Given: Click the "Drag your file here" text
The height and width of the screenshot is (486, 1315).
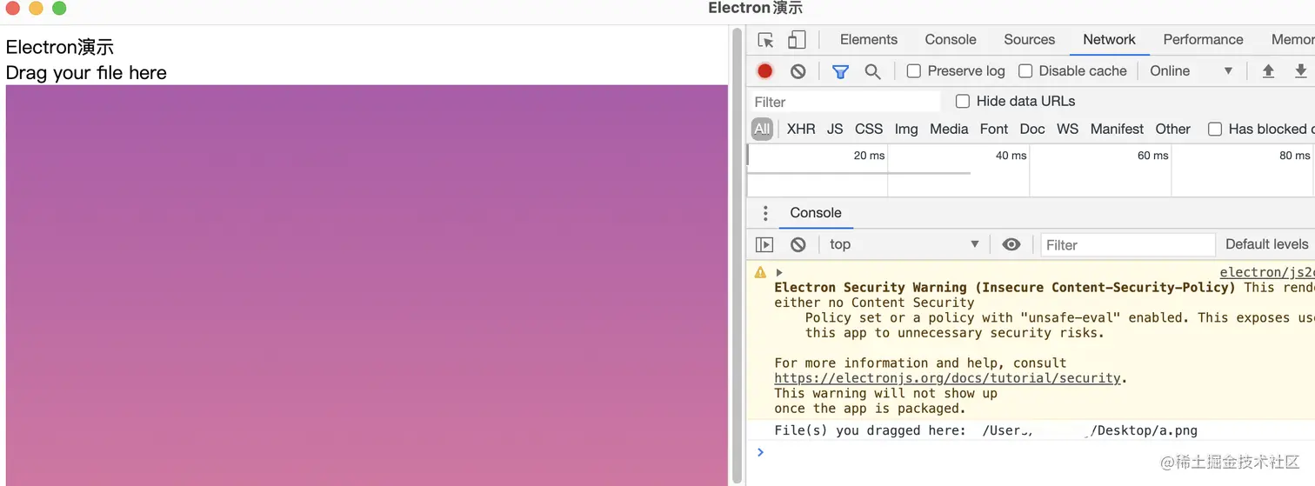Looking at the screenshot, I should (86, 73).
